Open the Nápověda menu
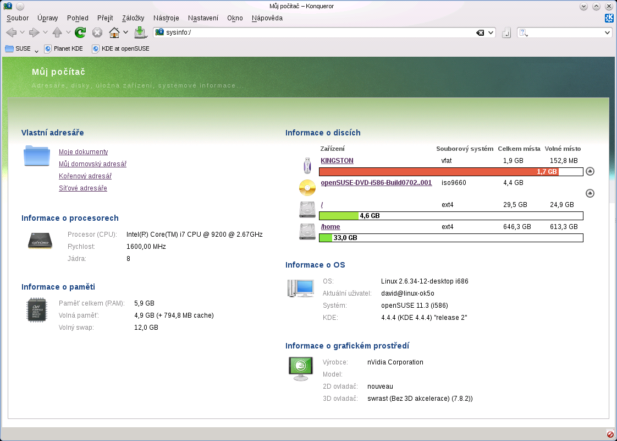The width and height of the screenshot is (617, 441). (267, 18)
